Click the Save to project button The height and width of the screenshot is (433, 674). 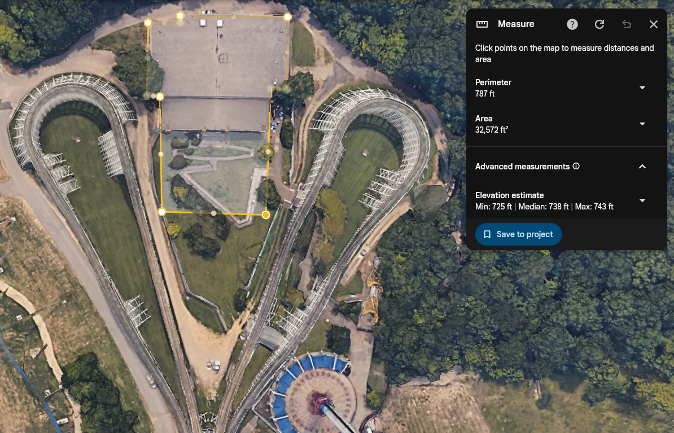tap(518, 234)
